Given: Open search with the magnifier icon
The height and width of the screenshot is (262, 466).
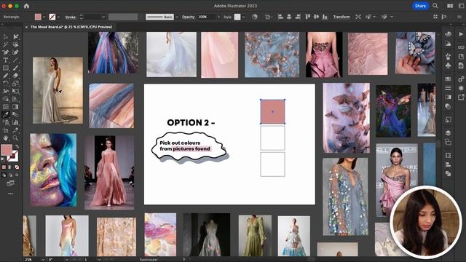Looking at the screenshot, I should 435,6.
